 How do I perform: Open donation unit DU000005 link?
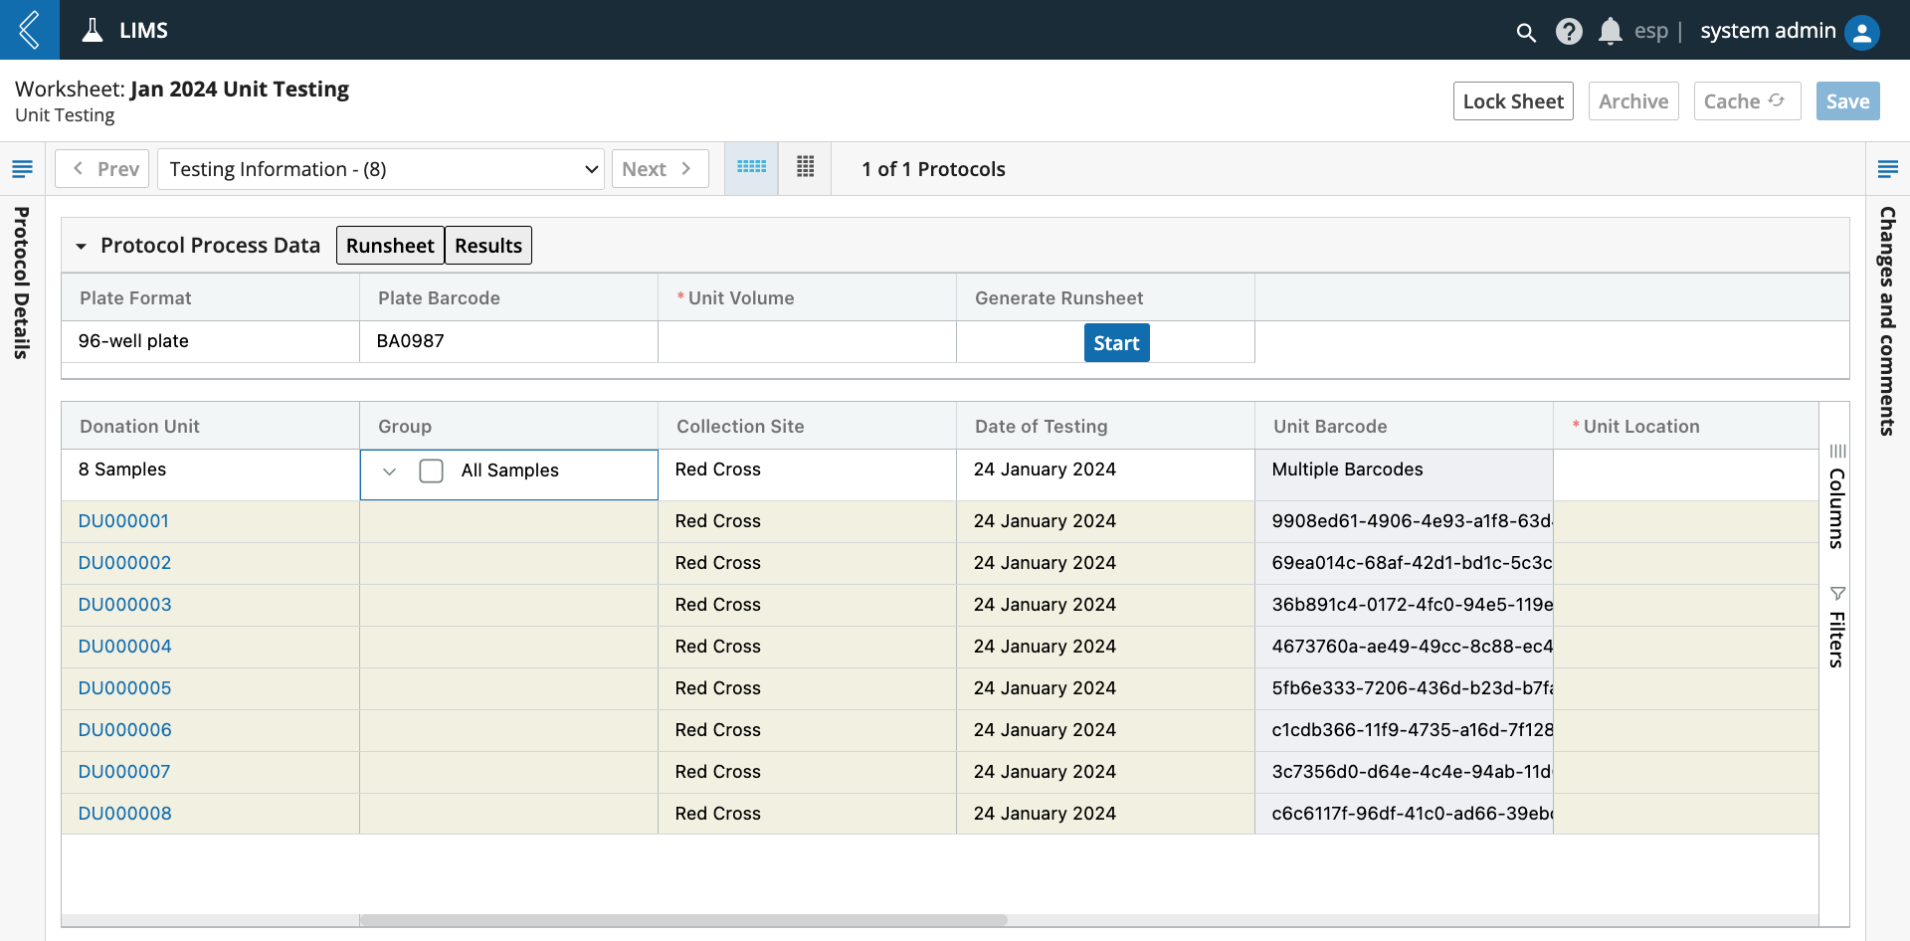124,688
